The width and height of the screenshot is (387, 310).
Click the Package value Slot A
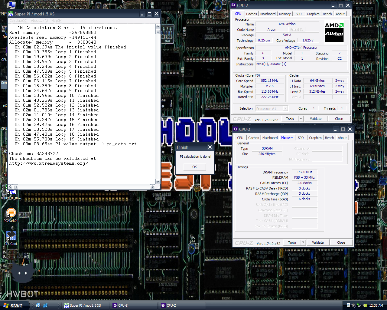pos(287,35)
